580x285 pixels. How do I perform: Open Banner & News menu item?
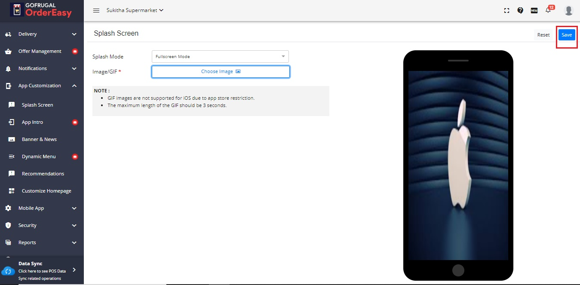pos(39,139)
